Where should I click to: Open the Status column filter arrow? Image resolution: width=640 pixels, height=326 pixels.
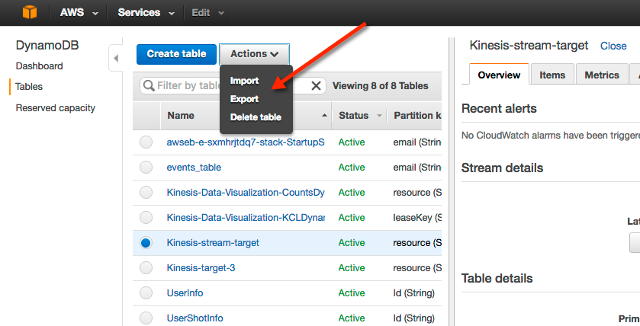coord(379,116)
